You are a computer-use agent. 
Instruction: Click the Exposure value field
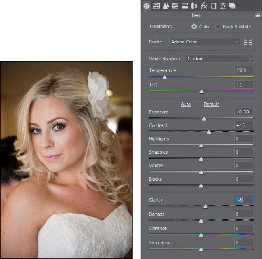(243, 112)
